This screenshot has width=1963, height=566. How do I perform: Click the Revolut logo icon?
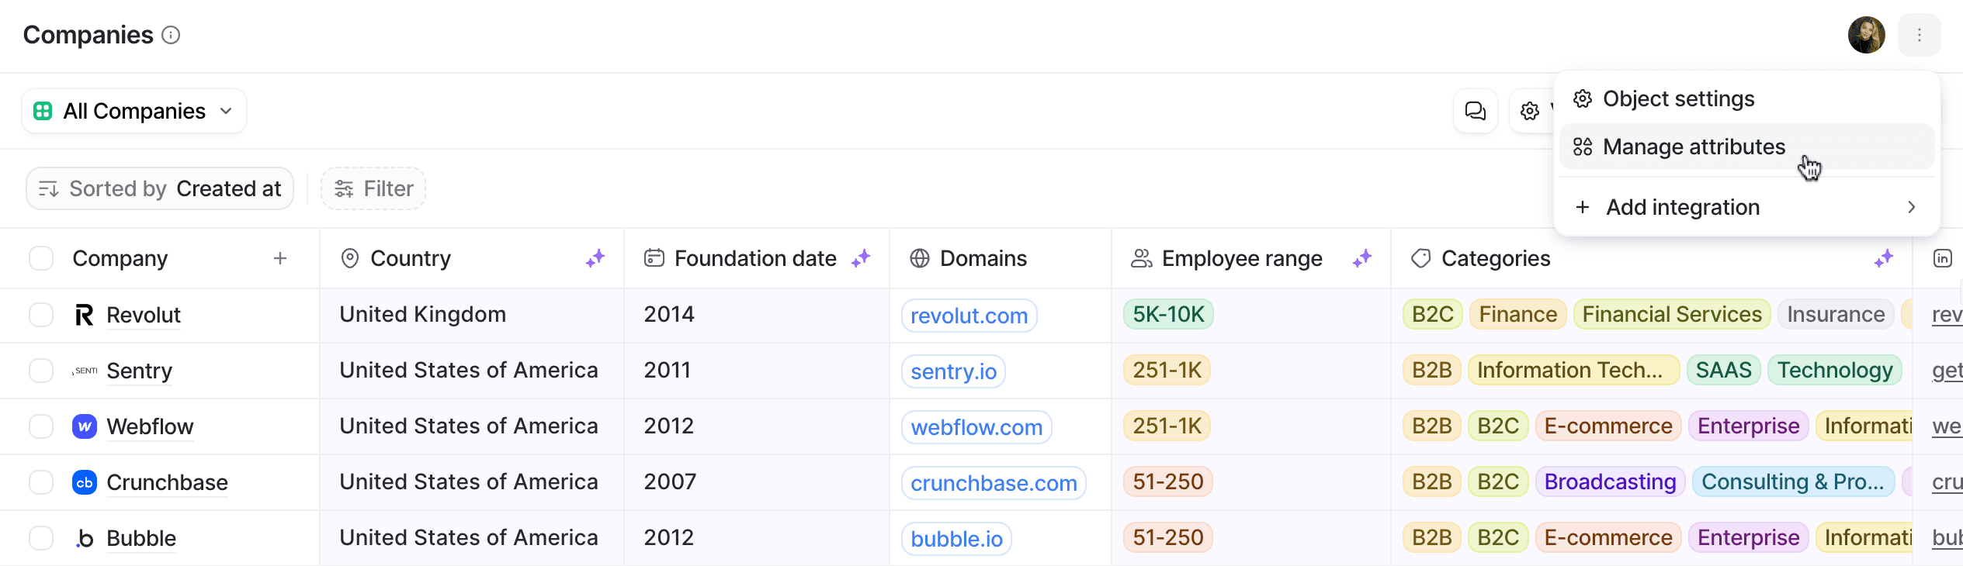tap(84, 315)
